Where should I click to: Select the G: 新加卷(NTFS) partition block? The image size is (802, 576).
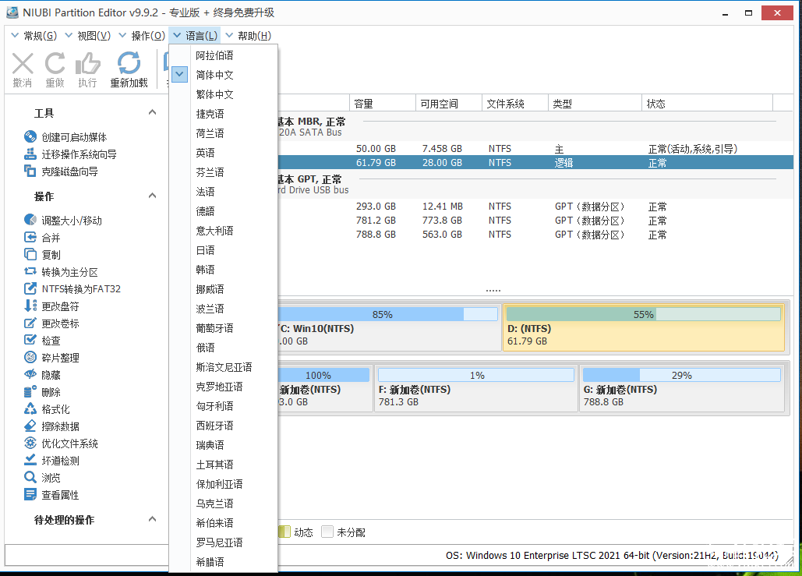click(x=682, y=388)
